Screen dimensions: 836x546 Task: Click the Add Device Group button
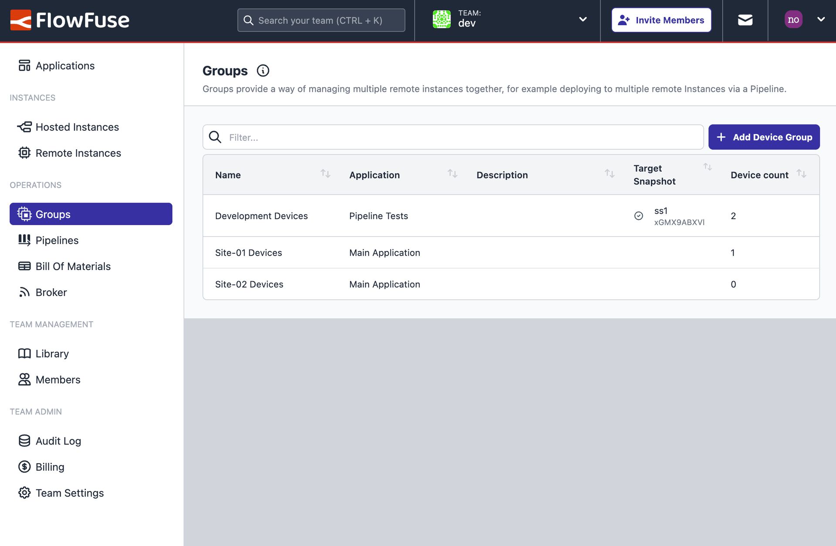(764, 137)
